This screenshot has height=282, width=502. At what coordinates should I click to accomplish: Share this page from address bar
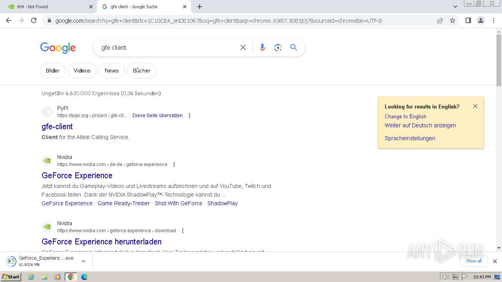tap(440, 20)
